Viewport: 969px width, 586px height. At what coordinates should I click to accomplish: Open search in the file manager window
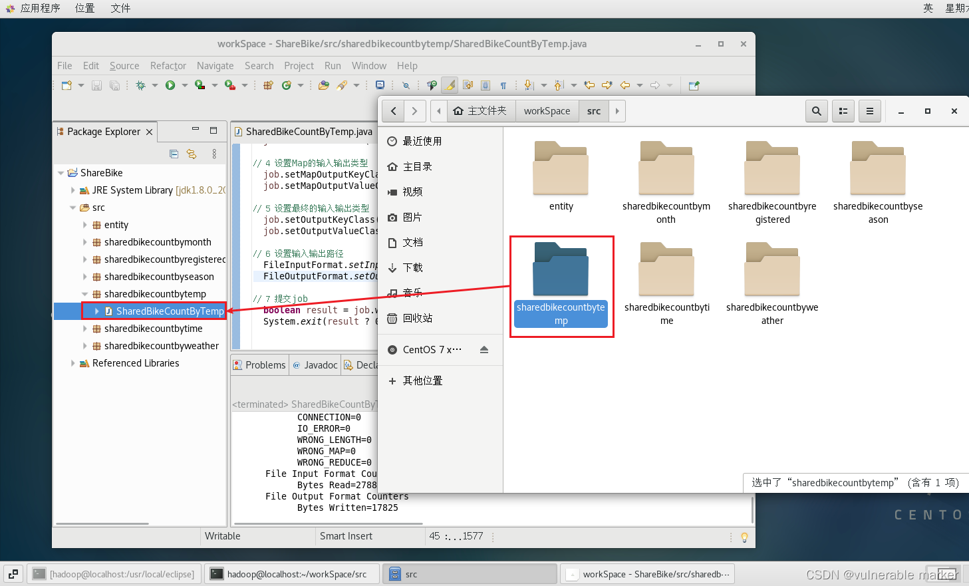pos(817,111)
